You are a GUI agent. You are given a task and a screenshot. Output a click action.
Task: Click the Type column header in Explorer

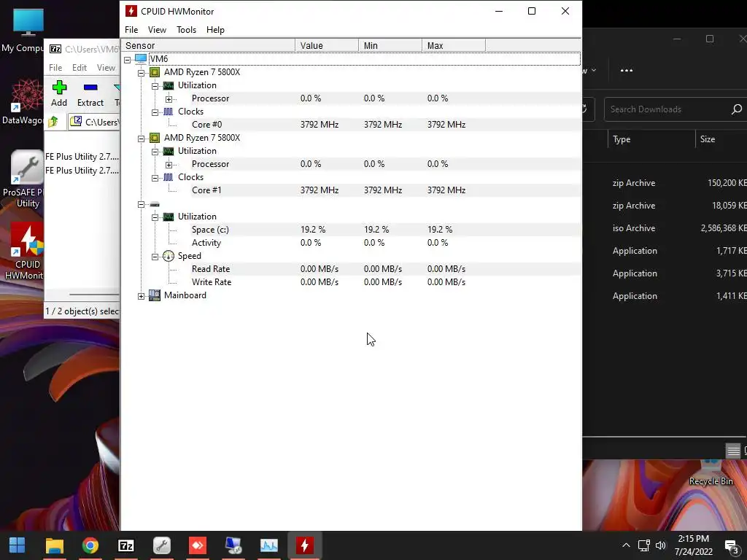tap(651, 139)
